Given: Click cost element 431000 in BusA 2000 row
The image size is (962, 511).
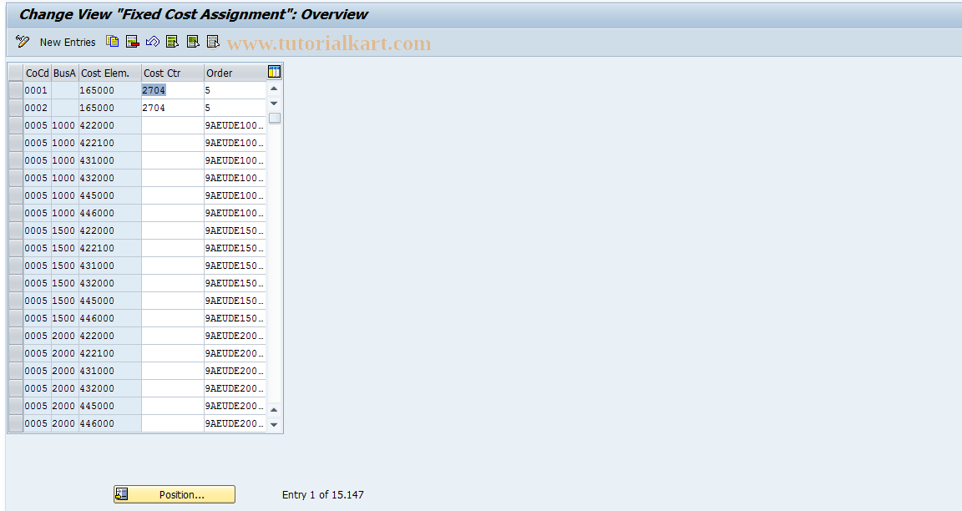Looking at the screenshot, I should [110, 371].
